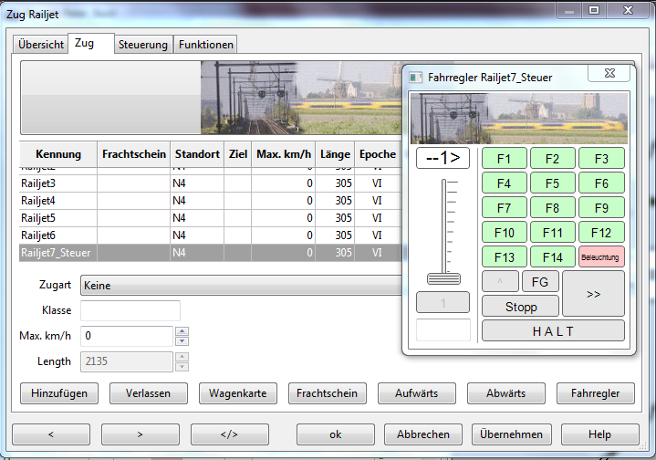
Task: Increase Max. km/h with up arrow
Action: [x=182, y=331]
